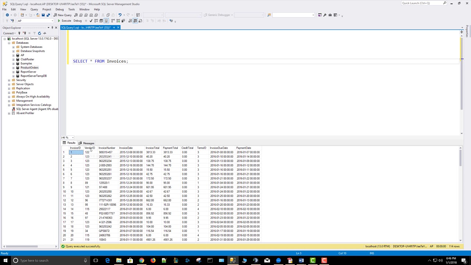Click the InvoiceTotal column header
The width and height of the screenshot is (471, 265).
(x=152, y=148)
